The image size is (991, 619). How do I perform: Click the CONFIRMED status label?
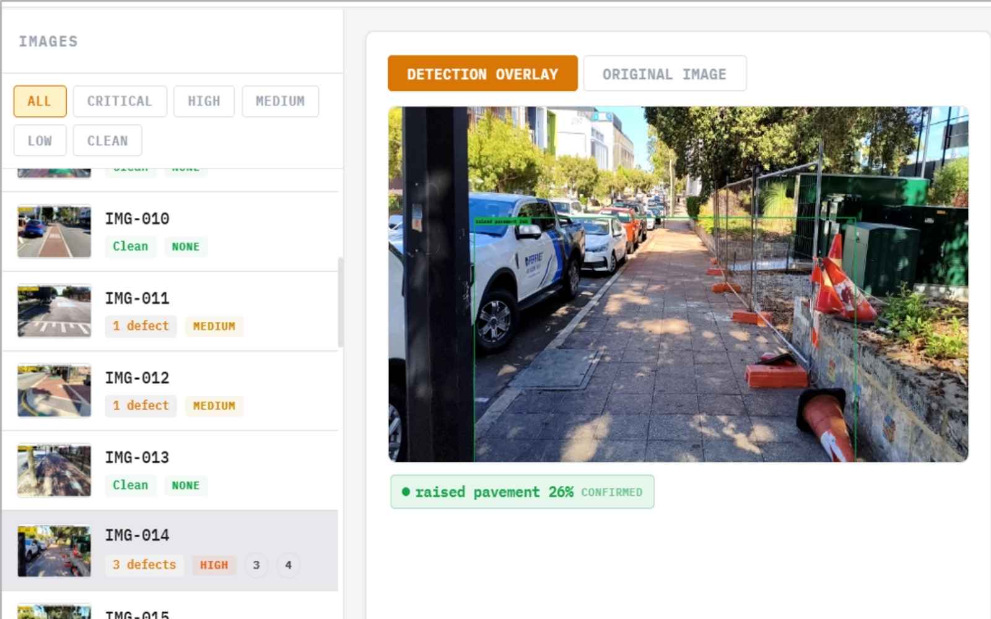(x=611, y=492)
